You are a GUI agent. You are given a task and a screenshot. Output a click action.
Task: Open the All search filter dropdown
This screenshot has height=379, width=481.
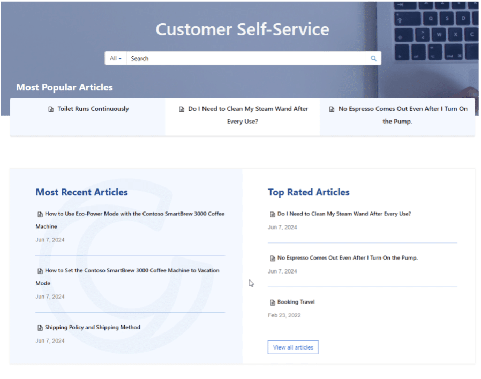116,58
